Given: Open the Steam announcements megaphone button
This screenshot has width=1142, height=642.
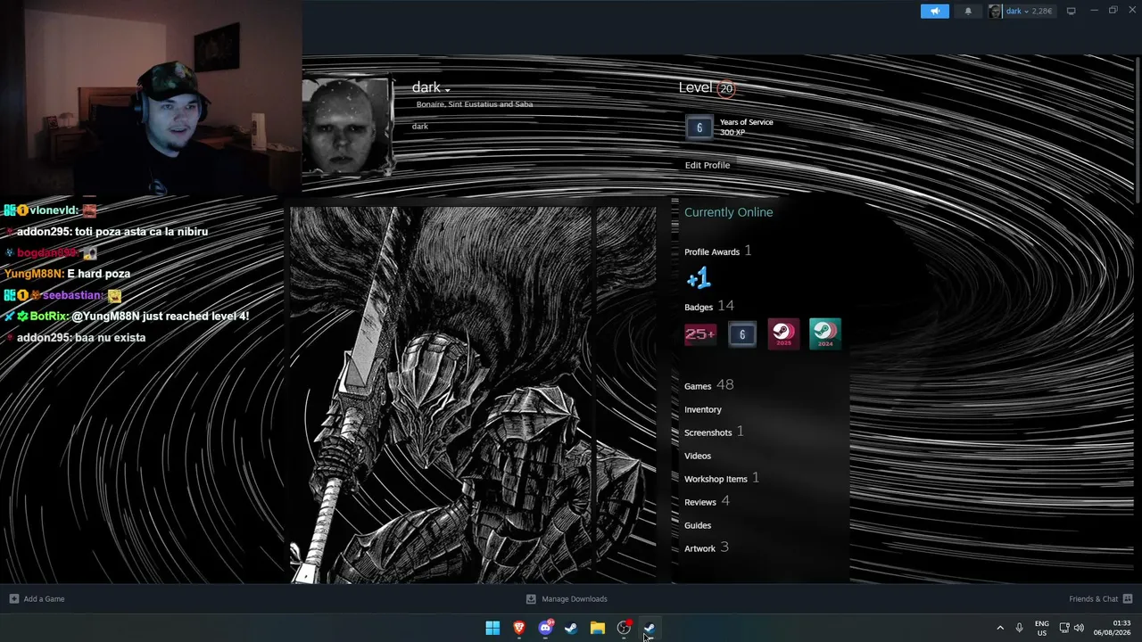Looking at the screenshot, I should coord(934,12).
